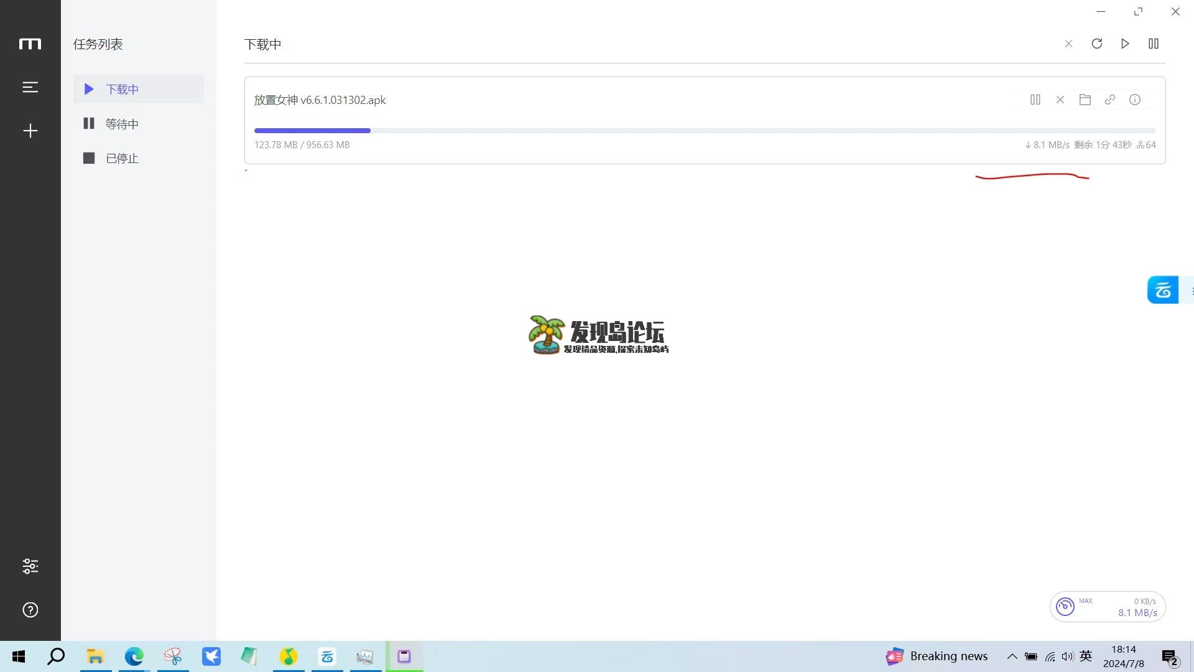Refresh the task list
1194x672 pixels.
[1097, 44]
